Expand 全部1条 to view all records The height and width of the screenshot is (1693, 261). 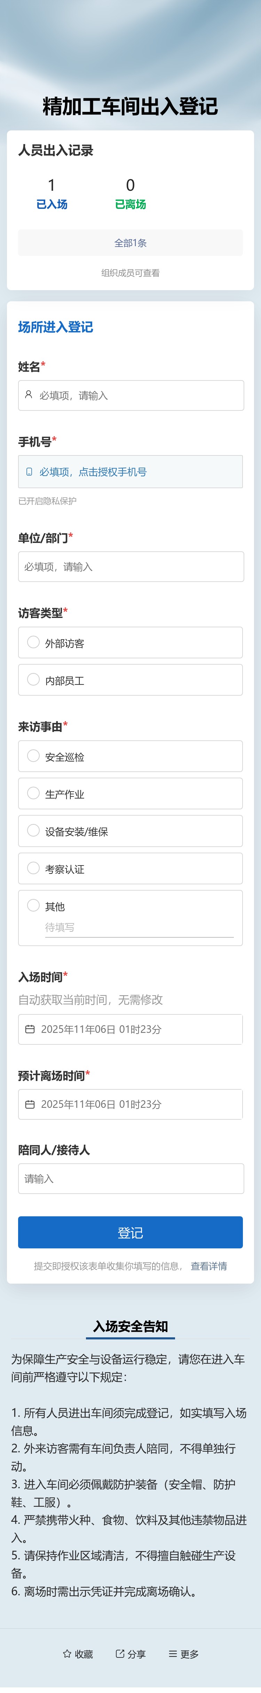pos(130,243)
